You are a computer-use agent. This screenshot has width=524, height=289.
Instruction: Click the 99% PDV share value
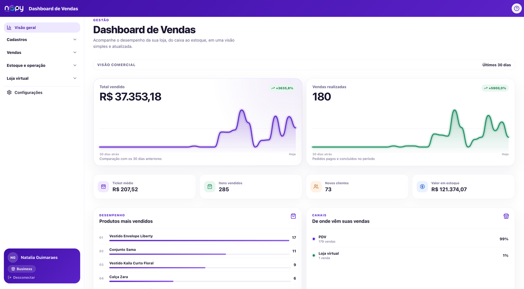504,239
